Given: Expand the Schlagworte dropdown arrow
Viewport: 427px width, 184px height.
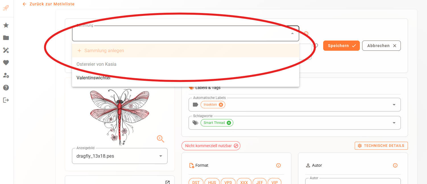Looking at the screenshot, I should pyautogui.click(x=394, y=123).
